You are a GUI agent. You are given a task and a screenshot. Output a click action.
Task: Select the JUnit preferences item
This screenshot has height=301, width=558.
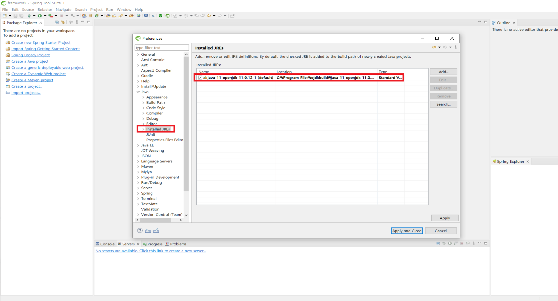[151, 135]
